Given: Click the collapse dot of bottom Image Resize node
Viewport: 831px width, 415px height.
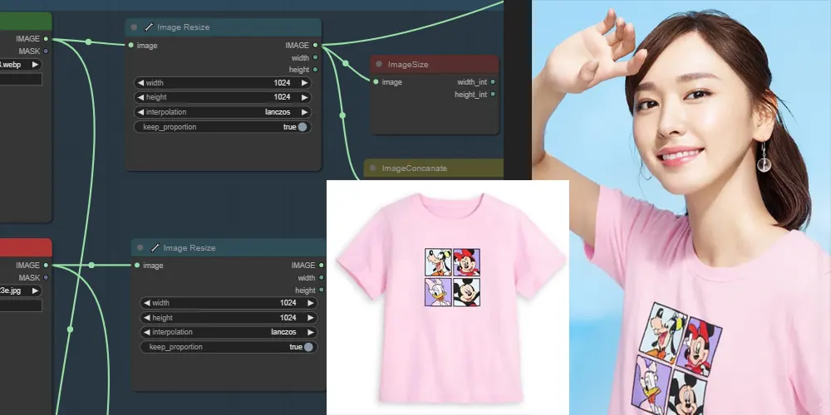Looking at the screenshot, I should tap(140, 247).
